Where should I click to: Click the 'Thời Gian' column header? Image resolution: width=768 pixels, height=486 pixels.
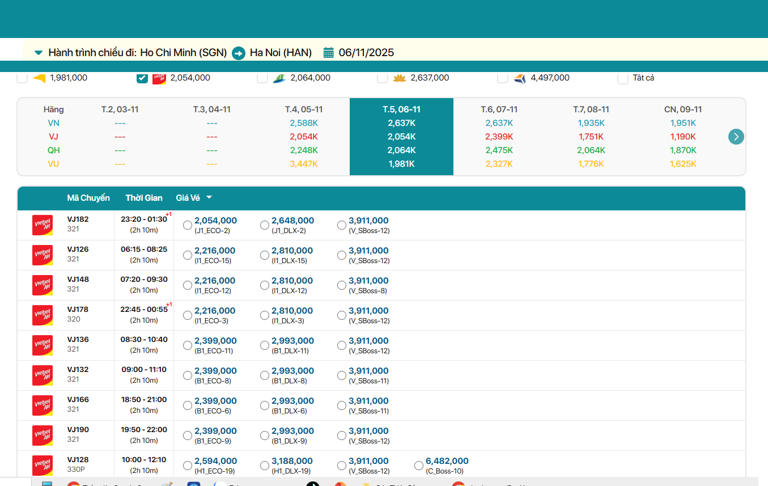(144, 198)
